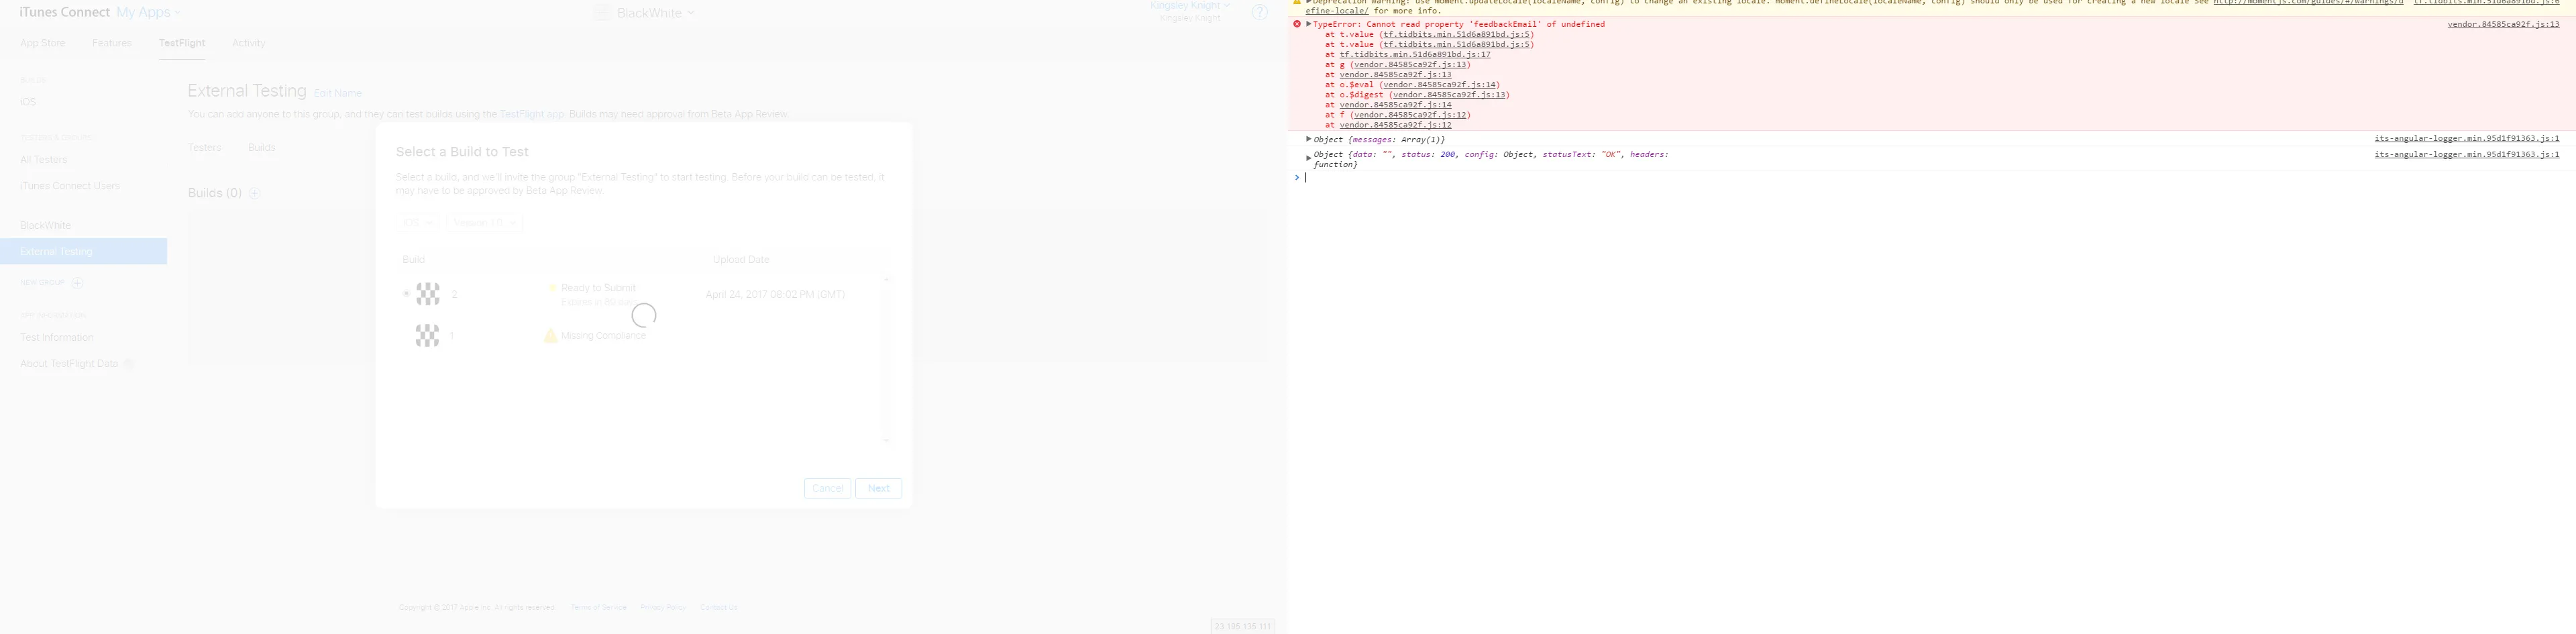
Task: Click the checkered app icon for build 1
Action: tap(428, 336)
